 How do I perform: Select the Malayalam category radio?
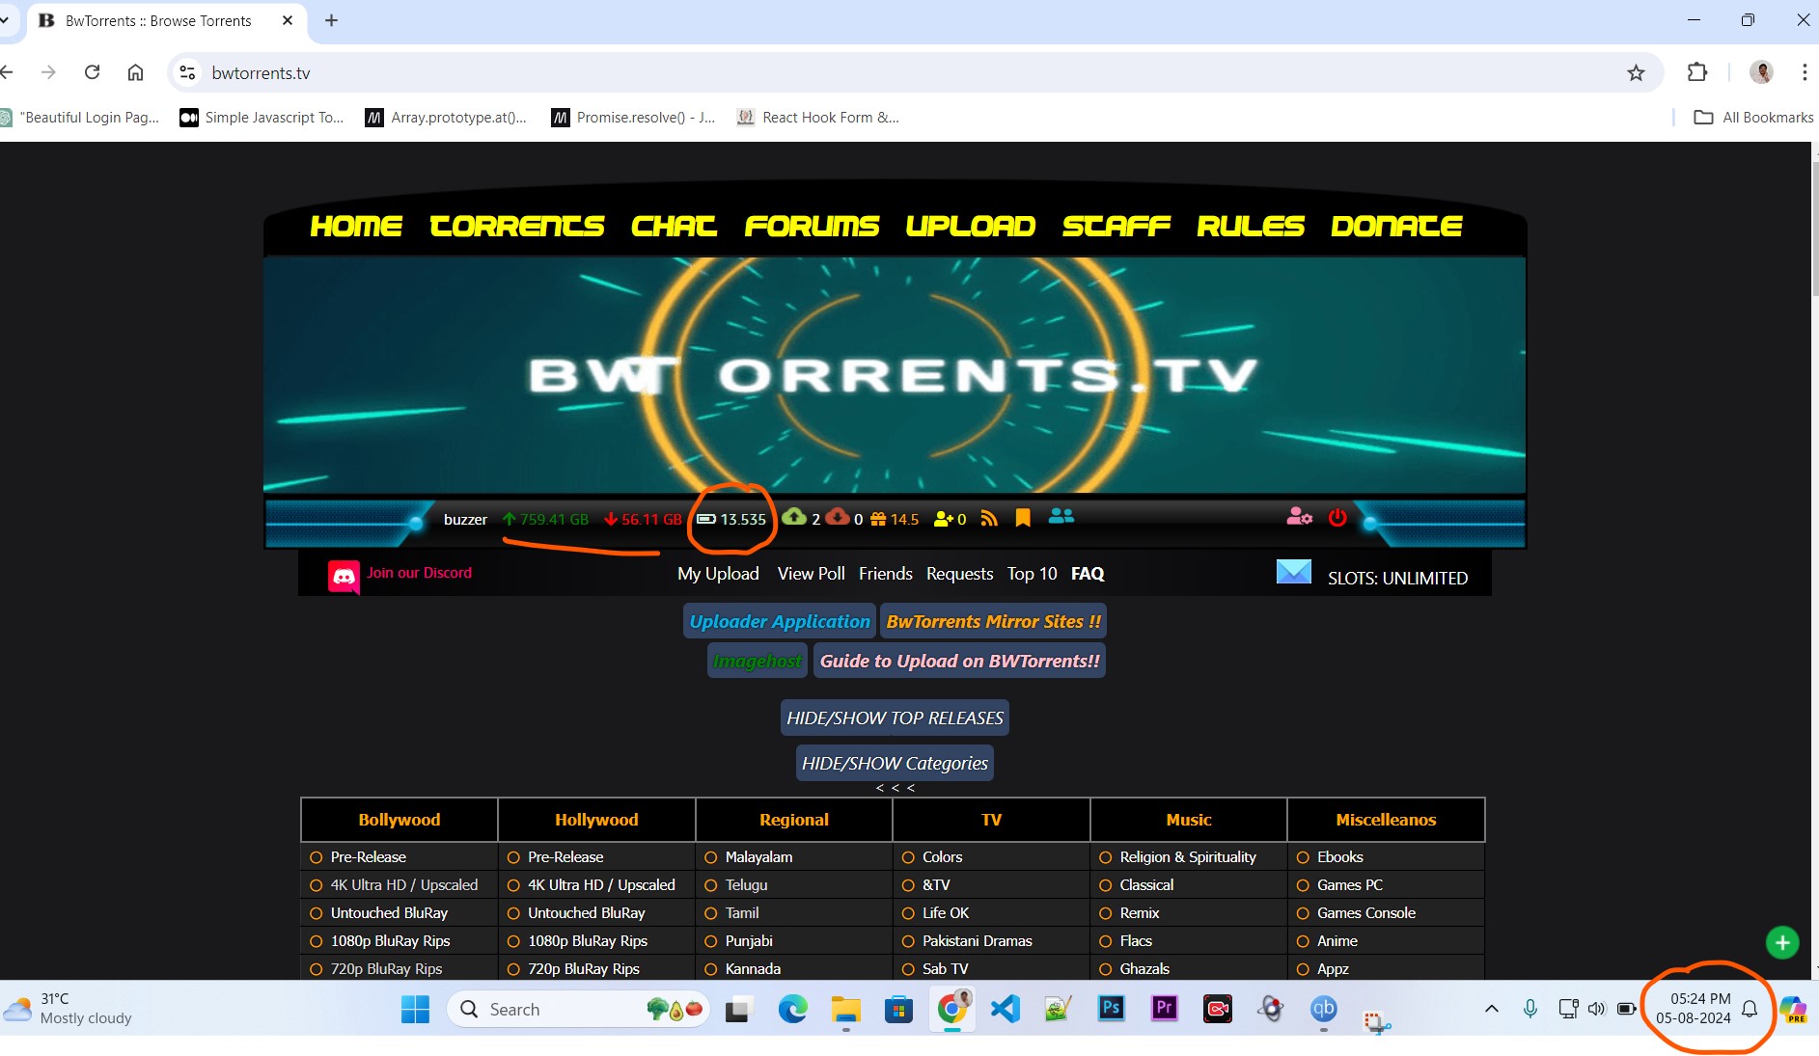tap(711, 857)
